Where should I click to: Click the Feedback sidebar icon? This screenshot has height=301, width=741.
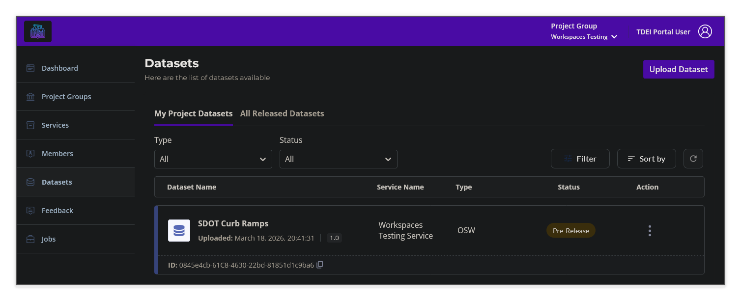[x=30, y=210]
